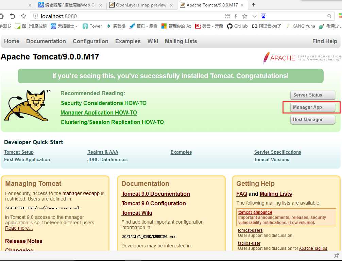Click the Baidu paw search engine icon
The height and width of the screenshot is (261, 342).
[x=263, y=16]
